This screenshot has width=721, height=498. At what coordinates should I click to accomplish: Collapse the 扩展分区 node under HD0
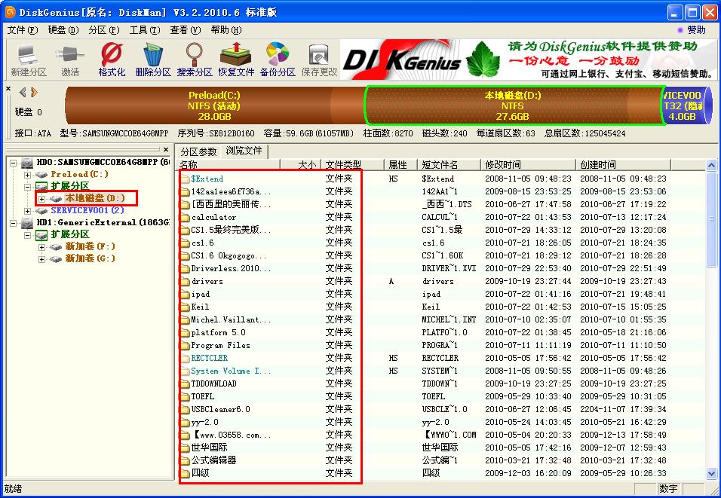[x=28, y=187]
